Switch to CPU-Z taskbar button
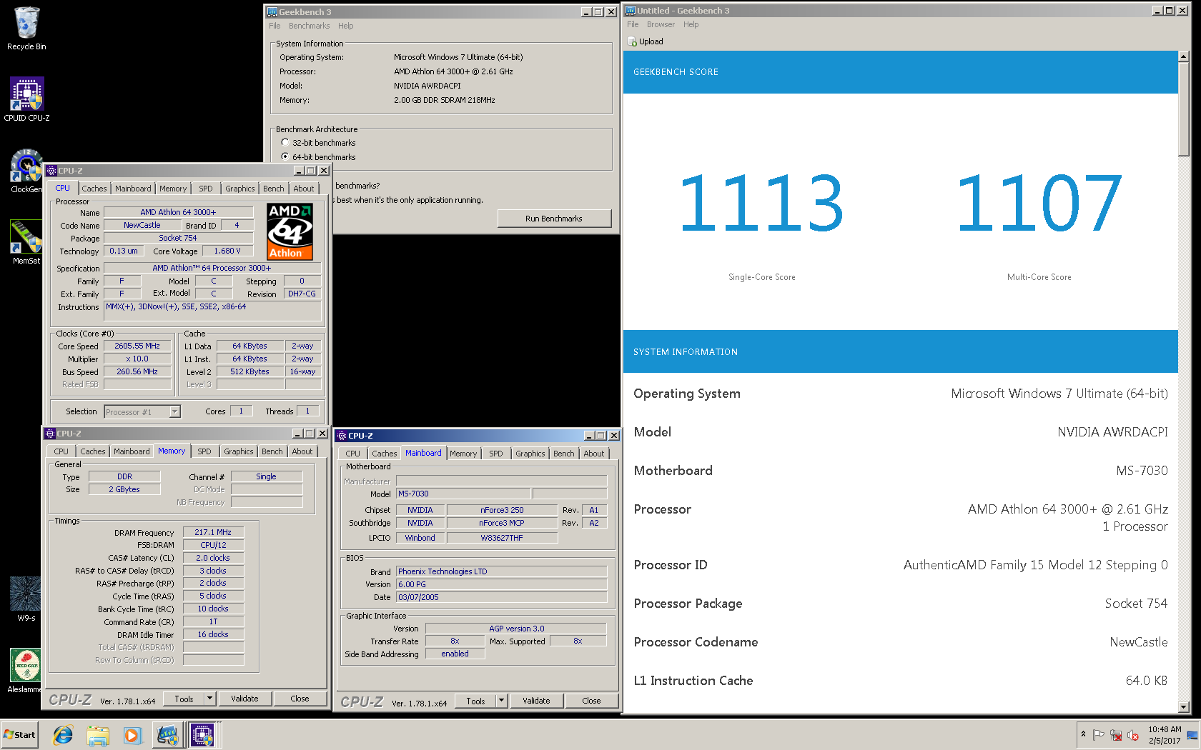The image size is (1201, 750). pyautogui.click(x=202, y=735)
